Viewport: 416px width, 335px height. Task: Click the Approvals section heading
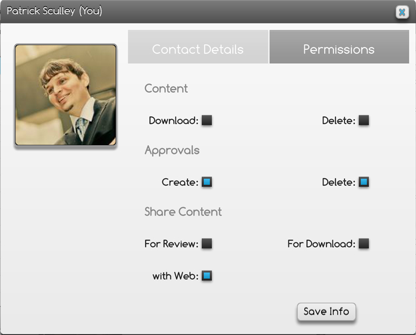click(x=172, y=150)
